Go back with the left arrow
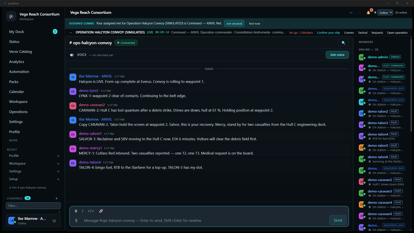Screen dimensions: 414x233 pyautogui.click(x=351, y=13)
